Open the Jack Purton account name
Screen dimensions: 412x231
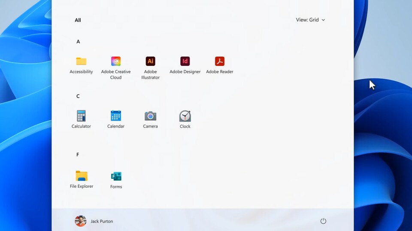click(x=102, y=221)
